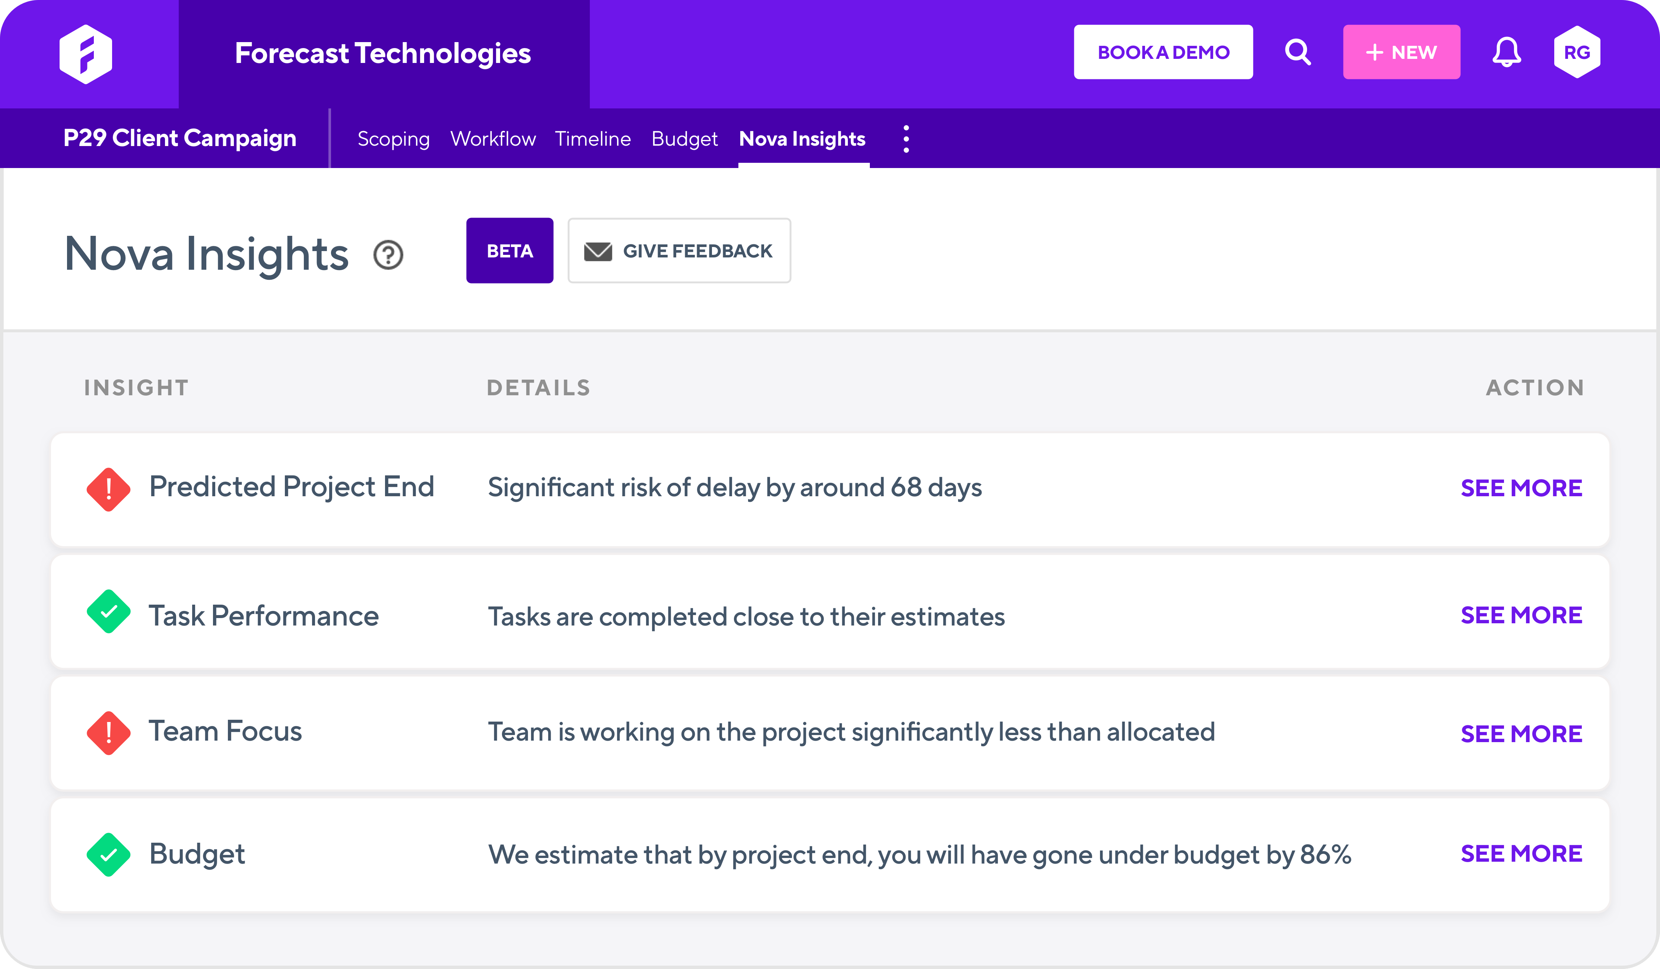Screen dimensions: 1660x969
Task: Click SEE MORE for Predicted Project End
Action: tap(1521, 488)
